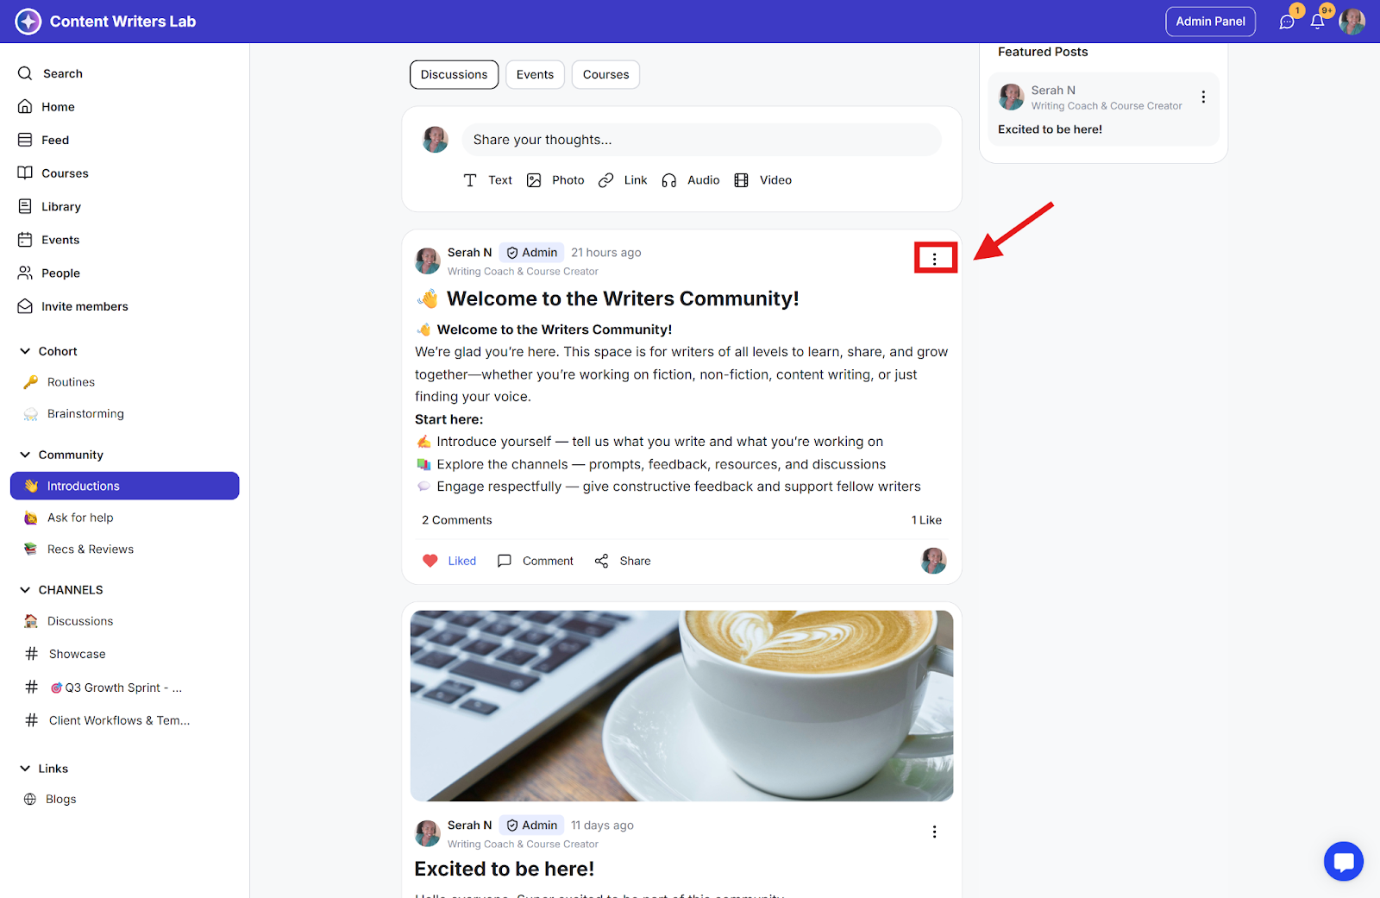Add a Photo to post
This screenshot has height=898, width=1380.
click(x=555, y=180)
